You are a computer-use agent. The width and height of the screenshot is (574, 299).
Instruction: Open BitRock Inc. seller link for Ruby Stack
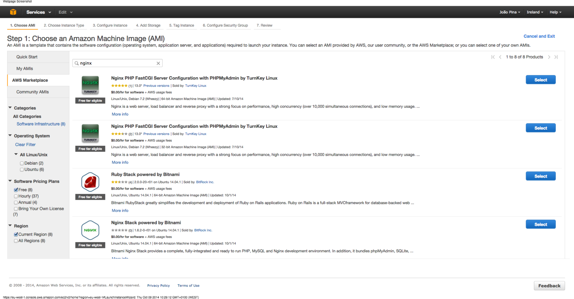[x=205, y=182]
